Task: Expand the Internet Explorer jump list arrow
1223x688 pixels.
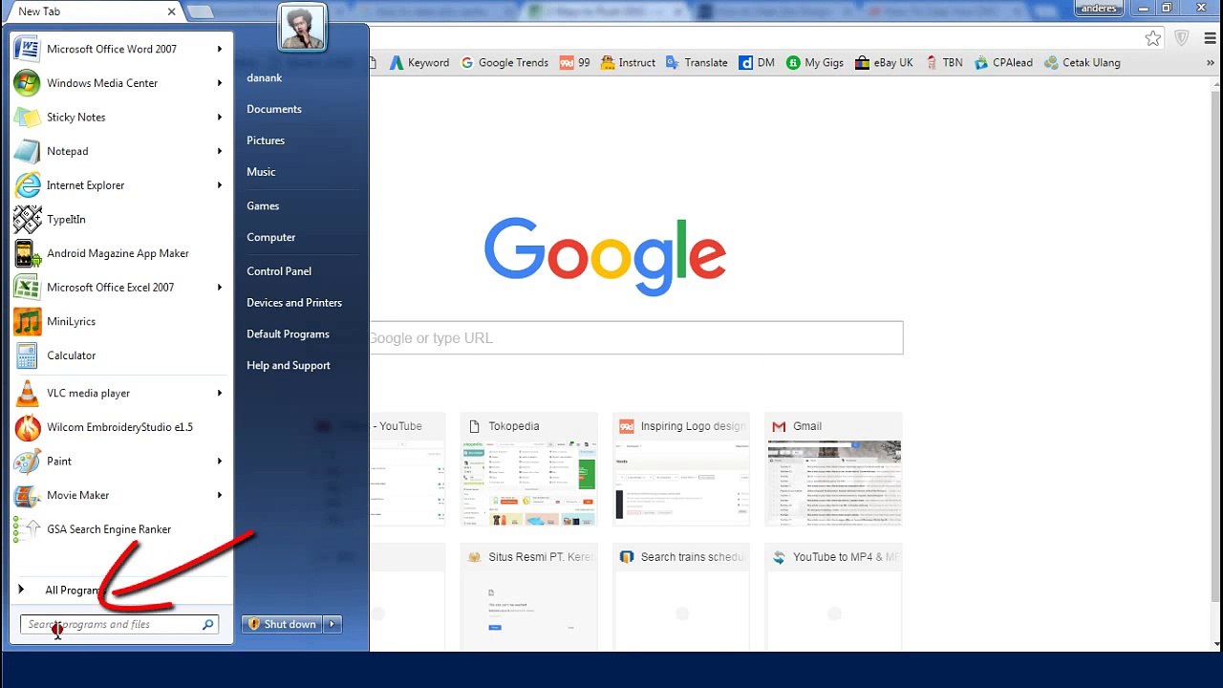Action: tap(220, 185)
